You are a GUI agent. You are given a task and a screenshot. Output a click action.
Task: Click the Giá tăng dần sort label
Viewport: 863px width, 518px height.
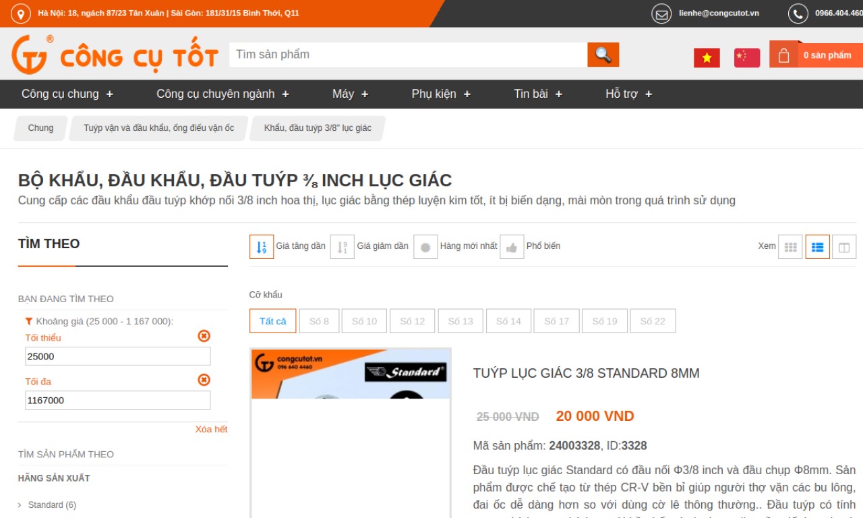[x=301, y=246]
